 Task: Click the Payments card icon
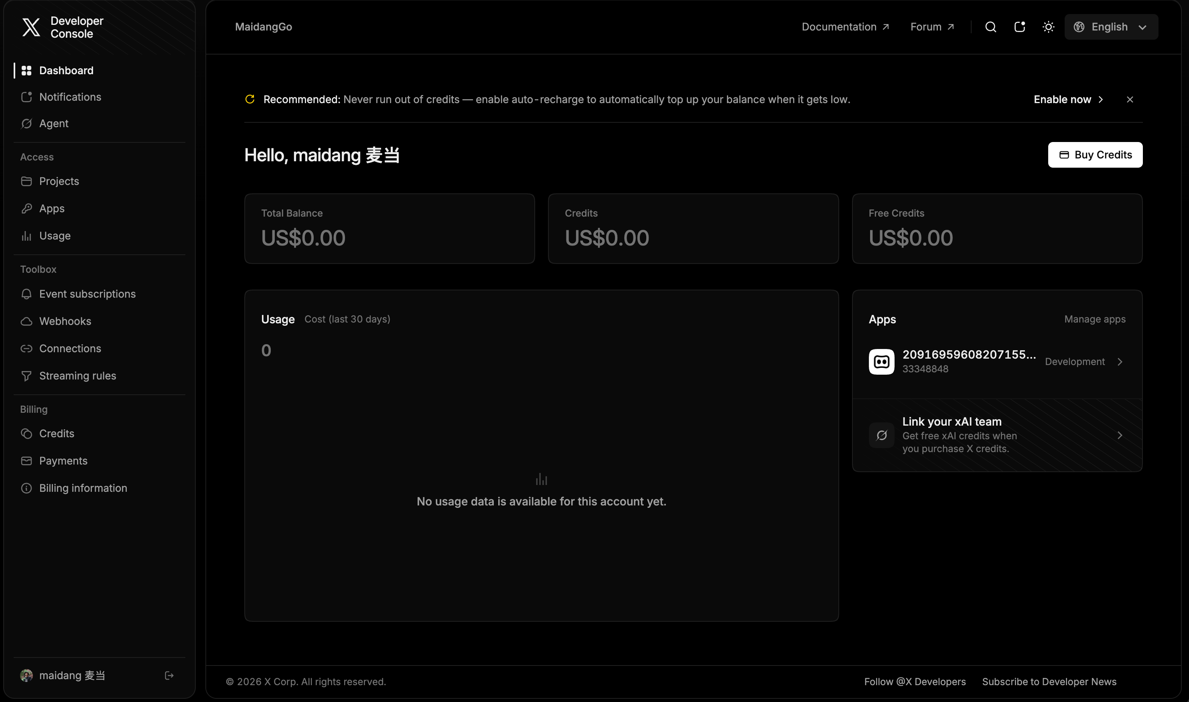coord(26,461)
